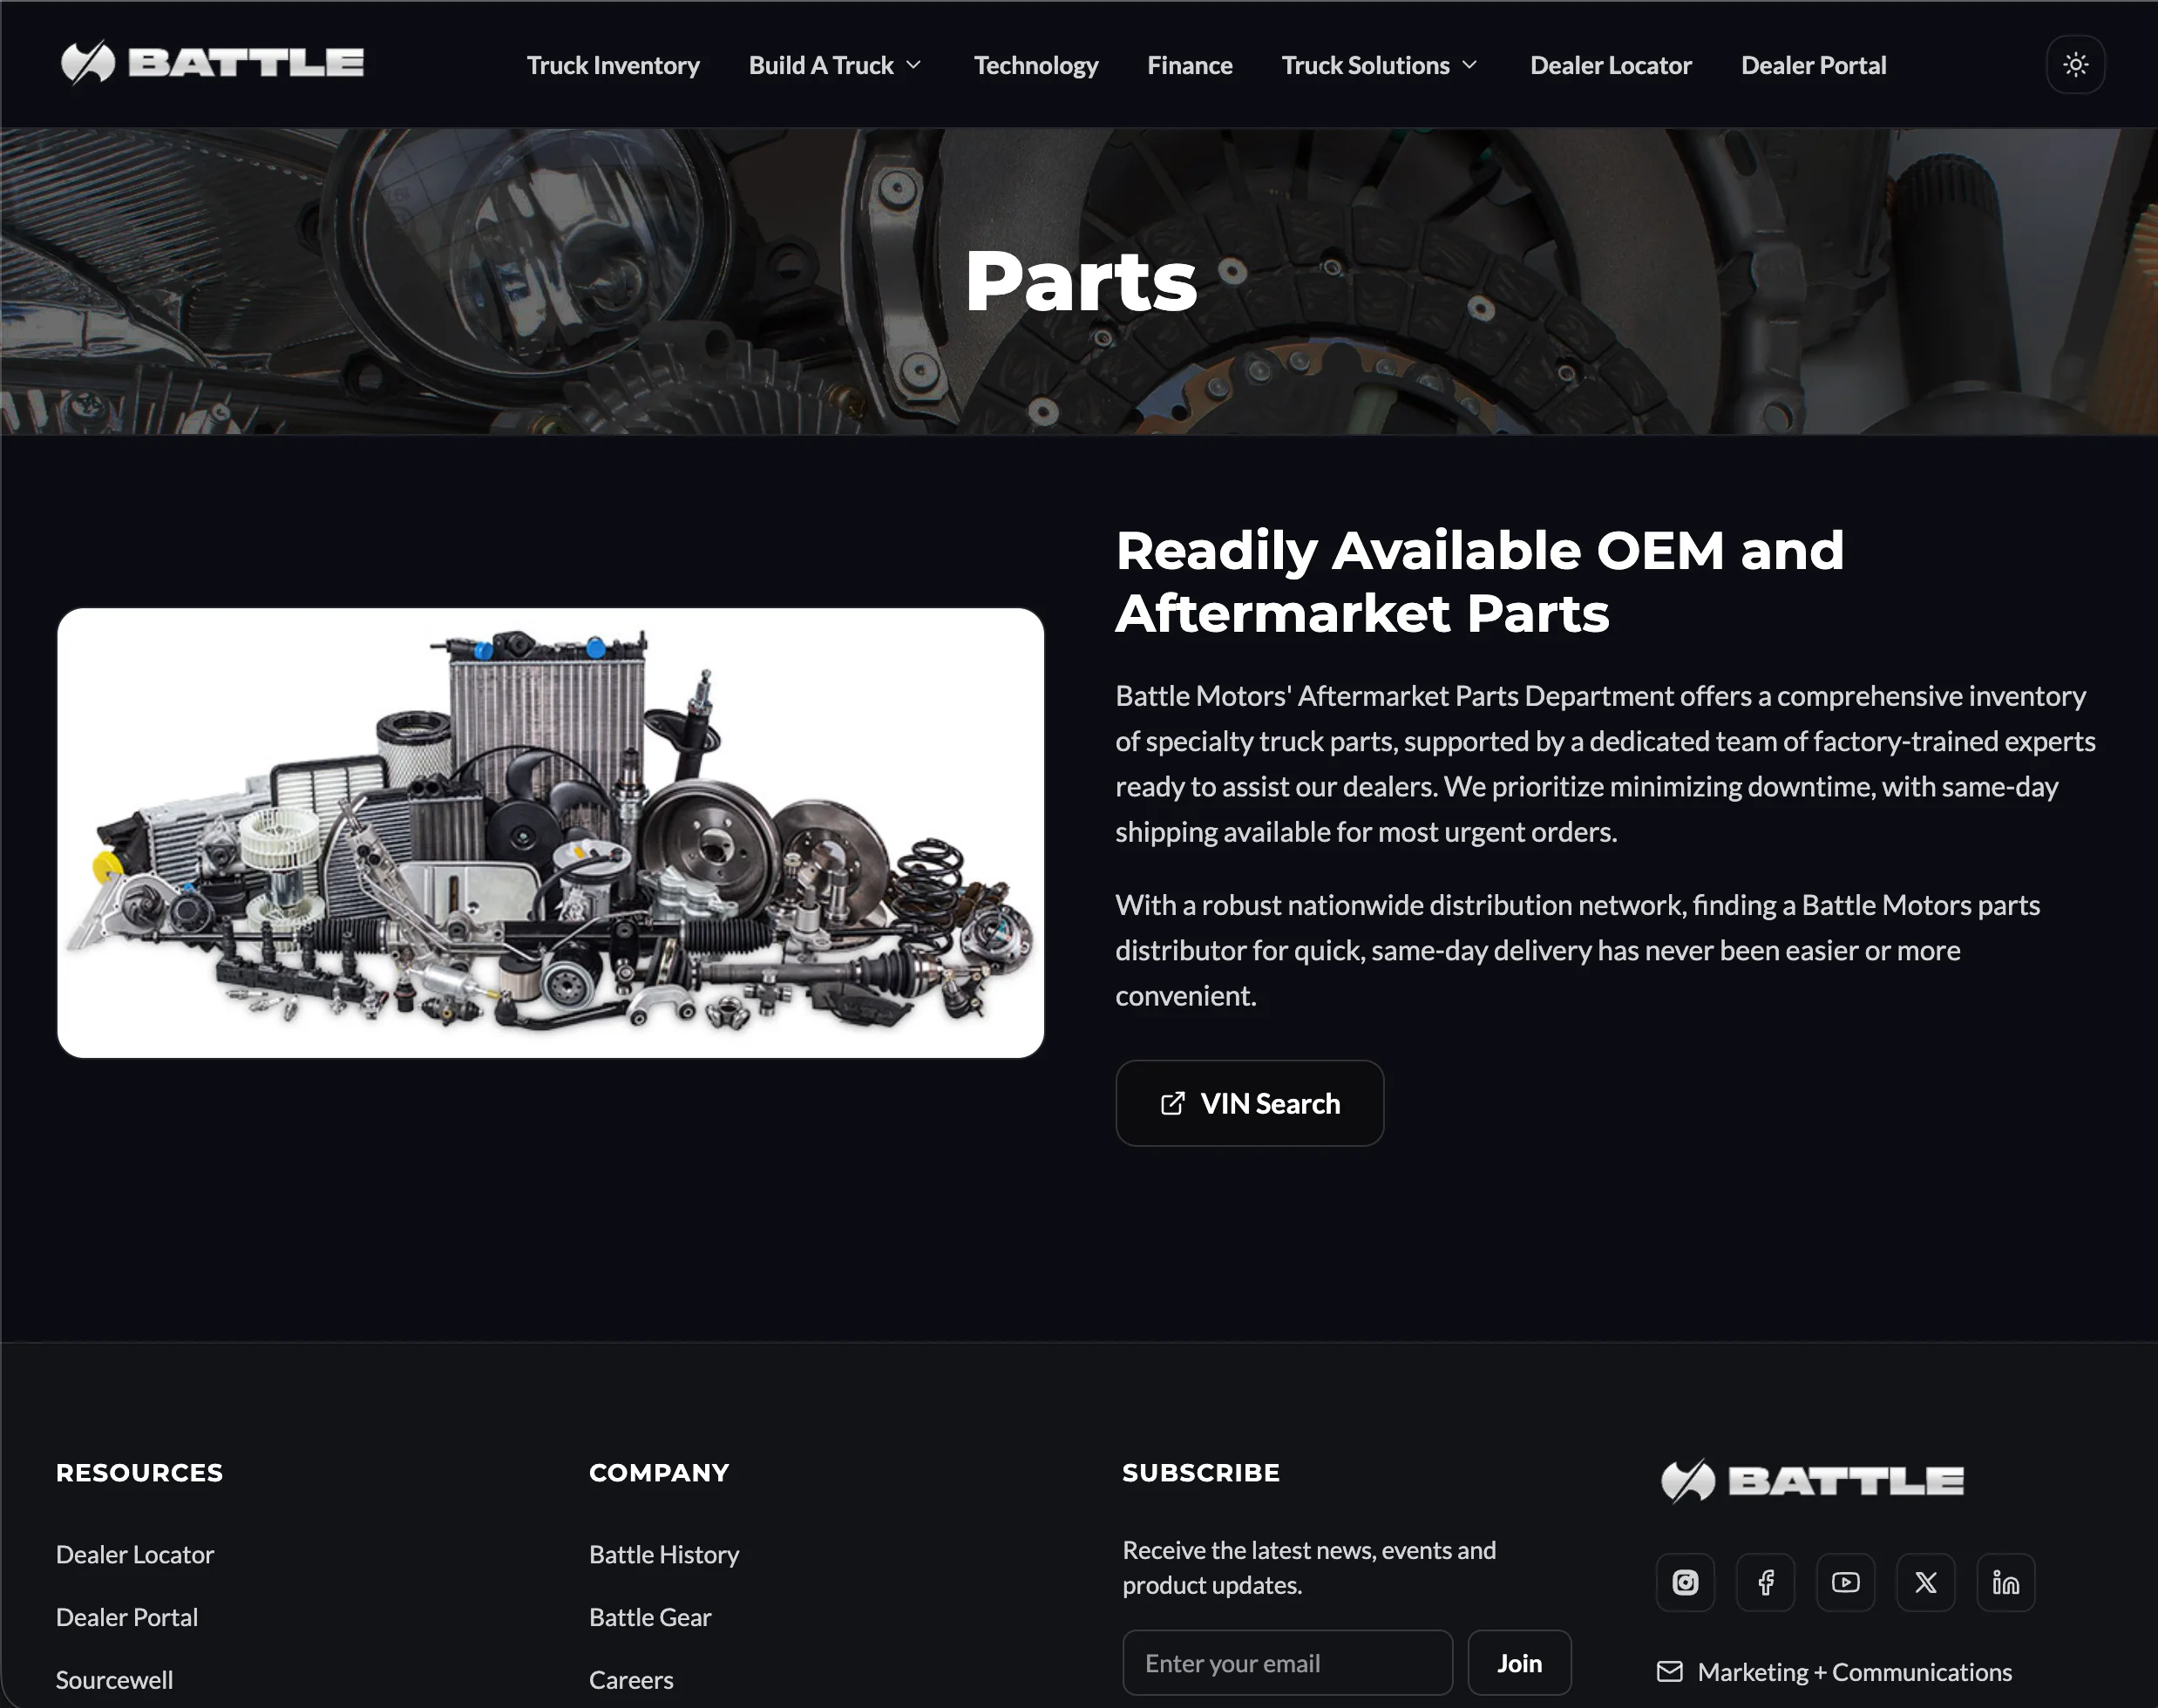Focus the Enter your email field
2158x1708 pixels.
point(1287,1663)
